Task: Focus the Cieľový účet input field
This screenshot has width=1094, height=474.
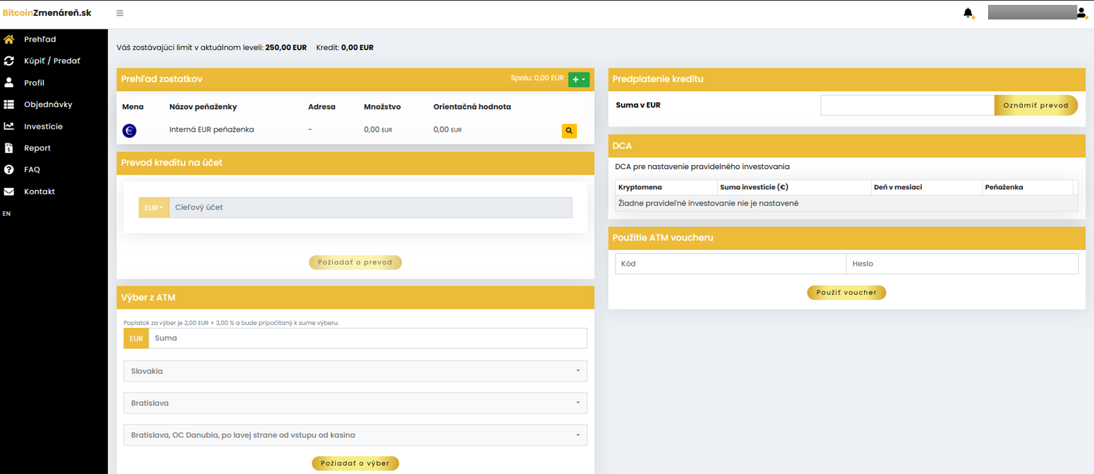Action: (x=370, y=207)
